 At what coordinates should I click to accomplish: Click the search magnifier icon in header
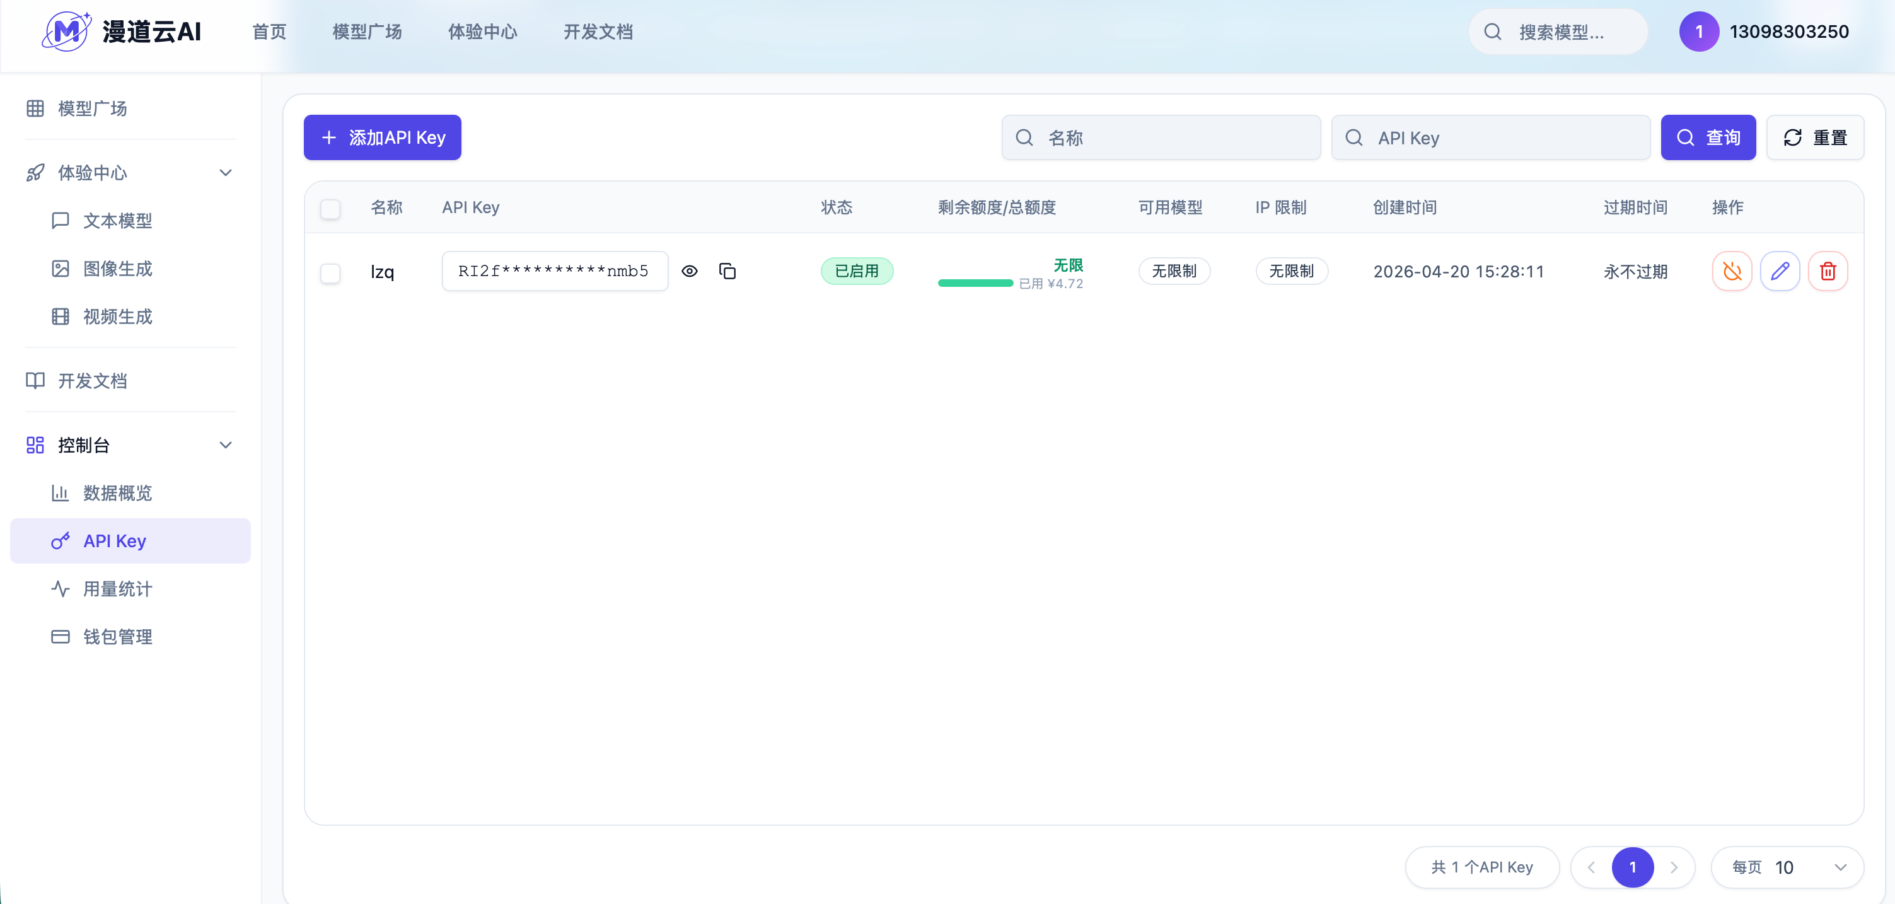(1493, 32)
